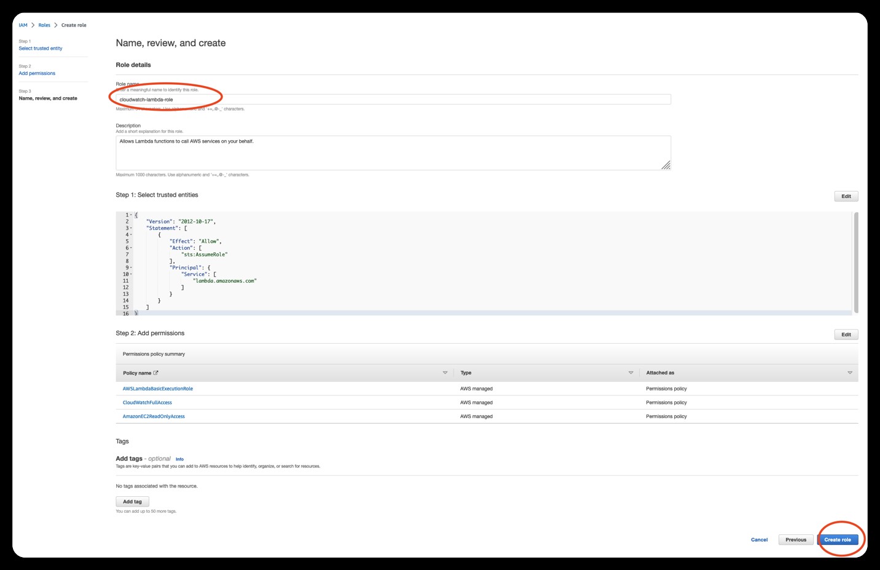Click the Description box resize handle icon
Image resolution: width=880 pixels, height=570 pixels.
pyautogui.click(x=667, y=165)
